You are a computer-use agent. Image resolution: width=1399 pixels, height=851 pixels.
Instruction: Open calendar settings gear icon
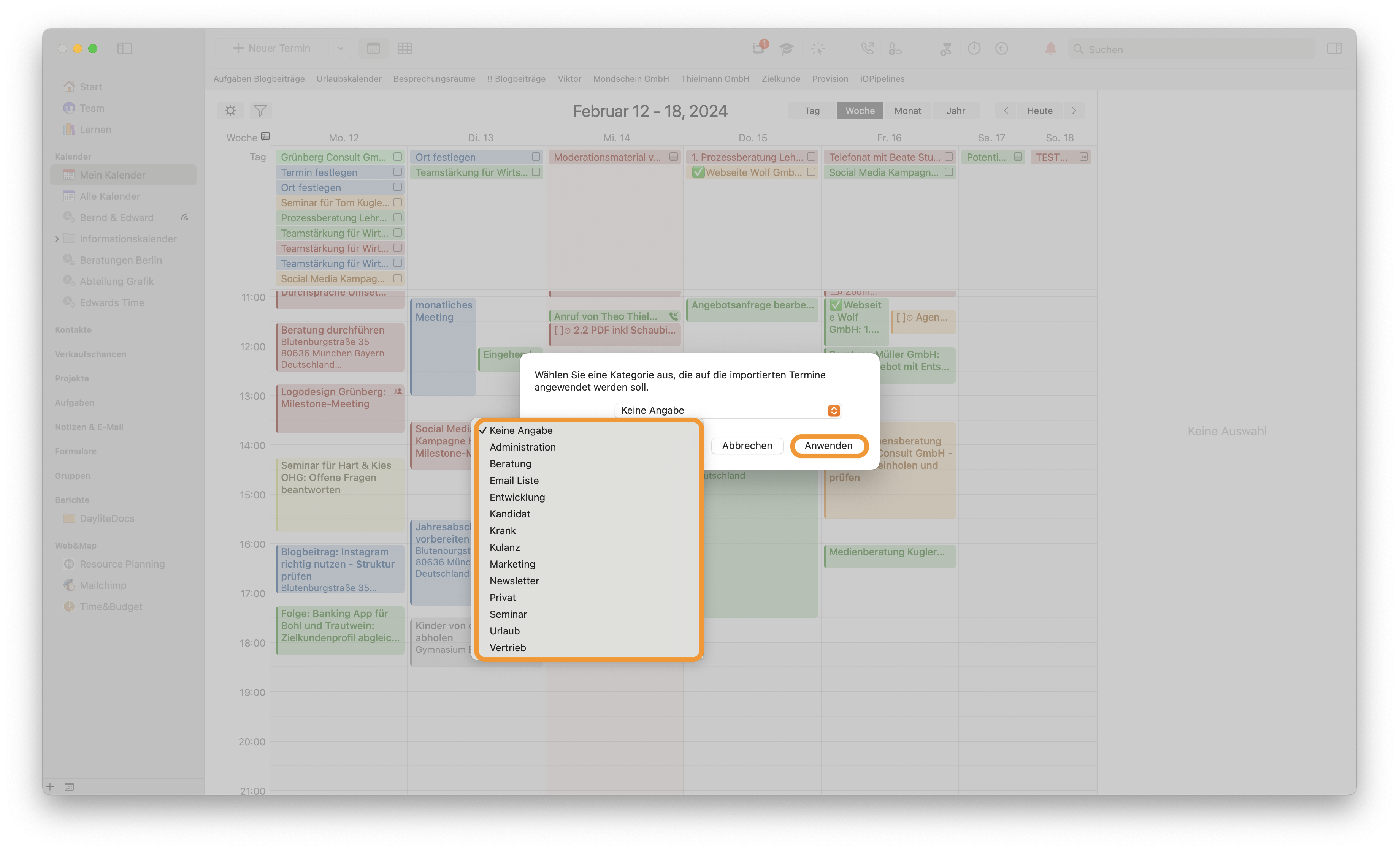[230, 111]
